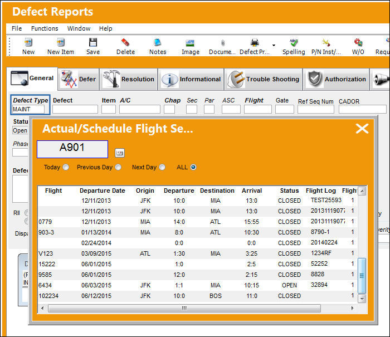This screenshot has height=337, width=390.
Task: Select the Previous Day radio button
Action: (x=118, y=167)
